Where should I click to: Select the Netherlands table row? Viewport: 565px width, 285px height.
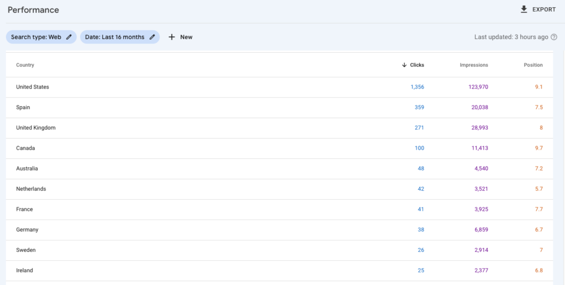pyautogui.click(x=31, y=189)
